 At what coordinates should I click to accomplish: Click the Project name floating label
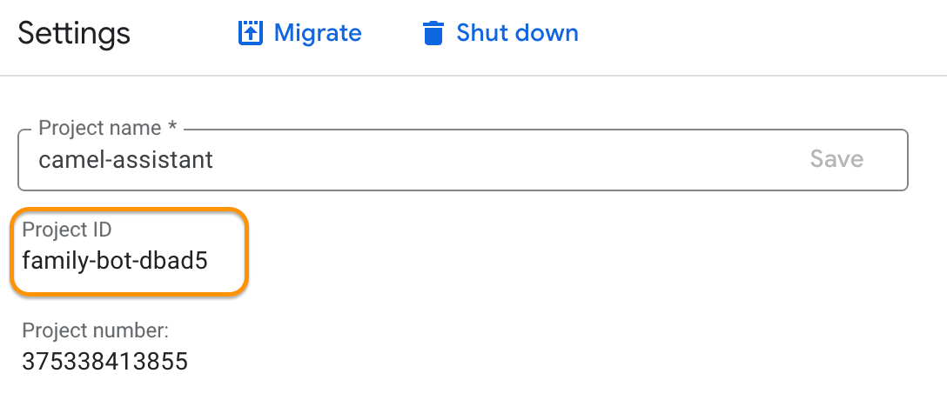click(99, 129)
